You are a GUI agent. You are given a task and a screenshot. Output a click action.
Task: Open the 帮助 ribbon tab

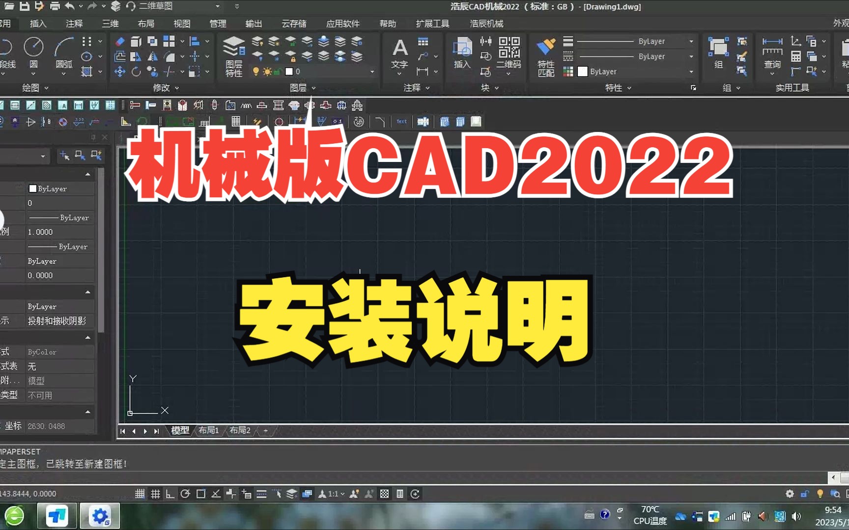pyautogui.click(x=388, y=24)
